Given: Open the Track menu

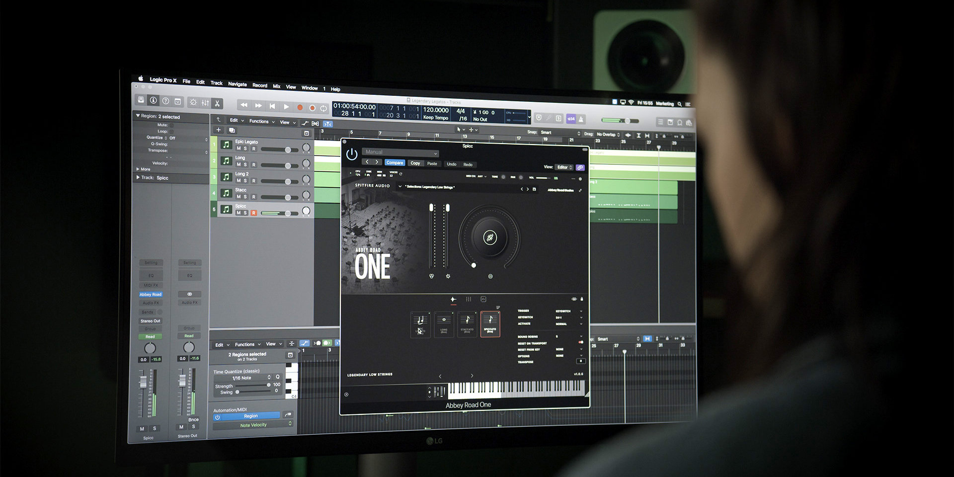Looking at the screenshot, I should coord(216,83).
